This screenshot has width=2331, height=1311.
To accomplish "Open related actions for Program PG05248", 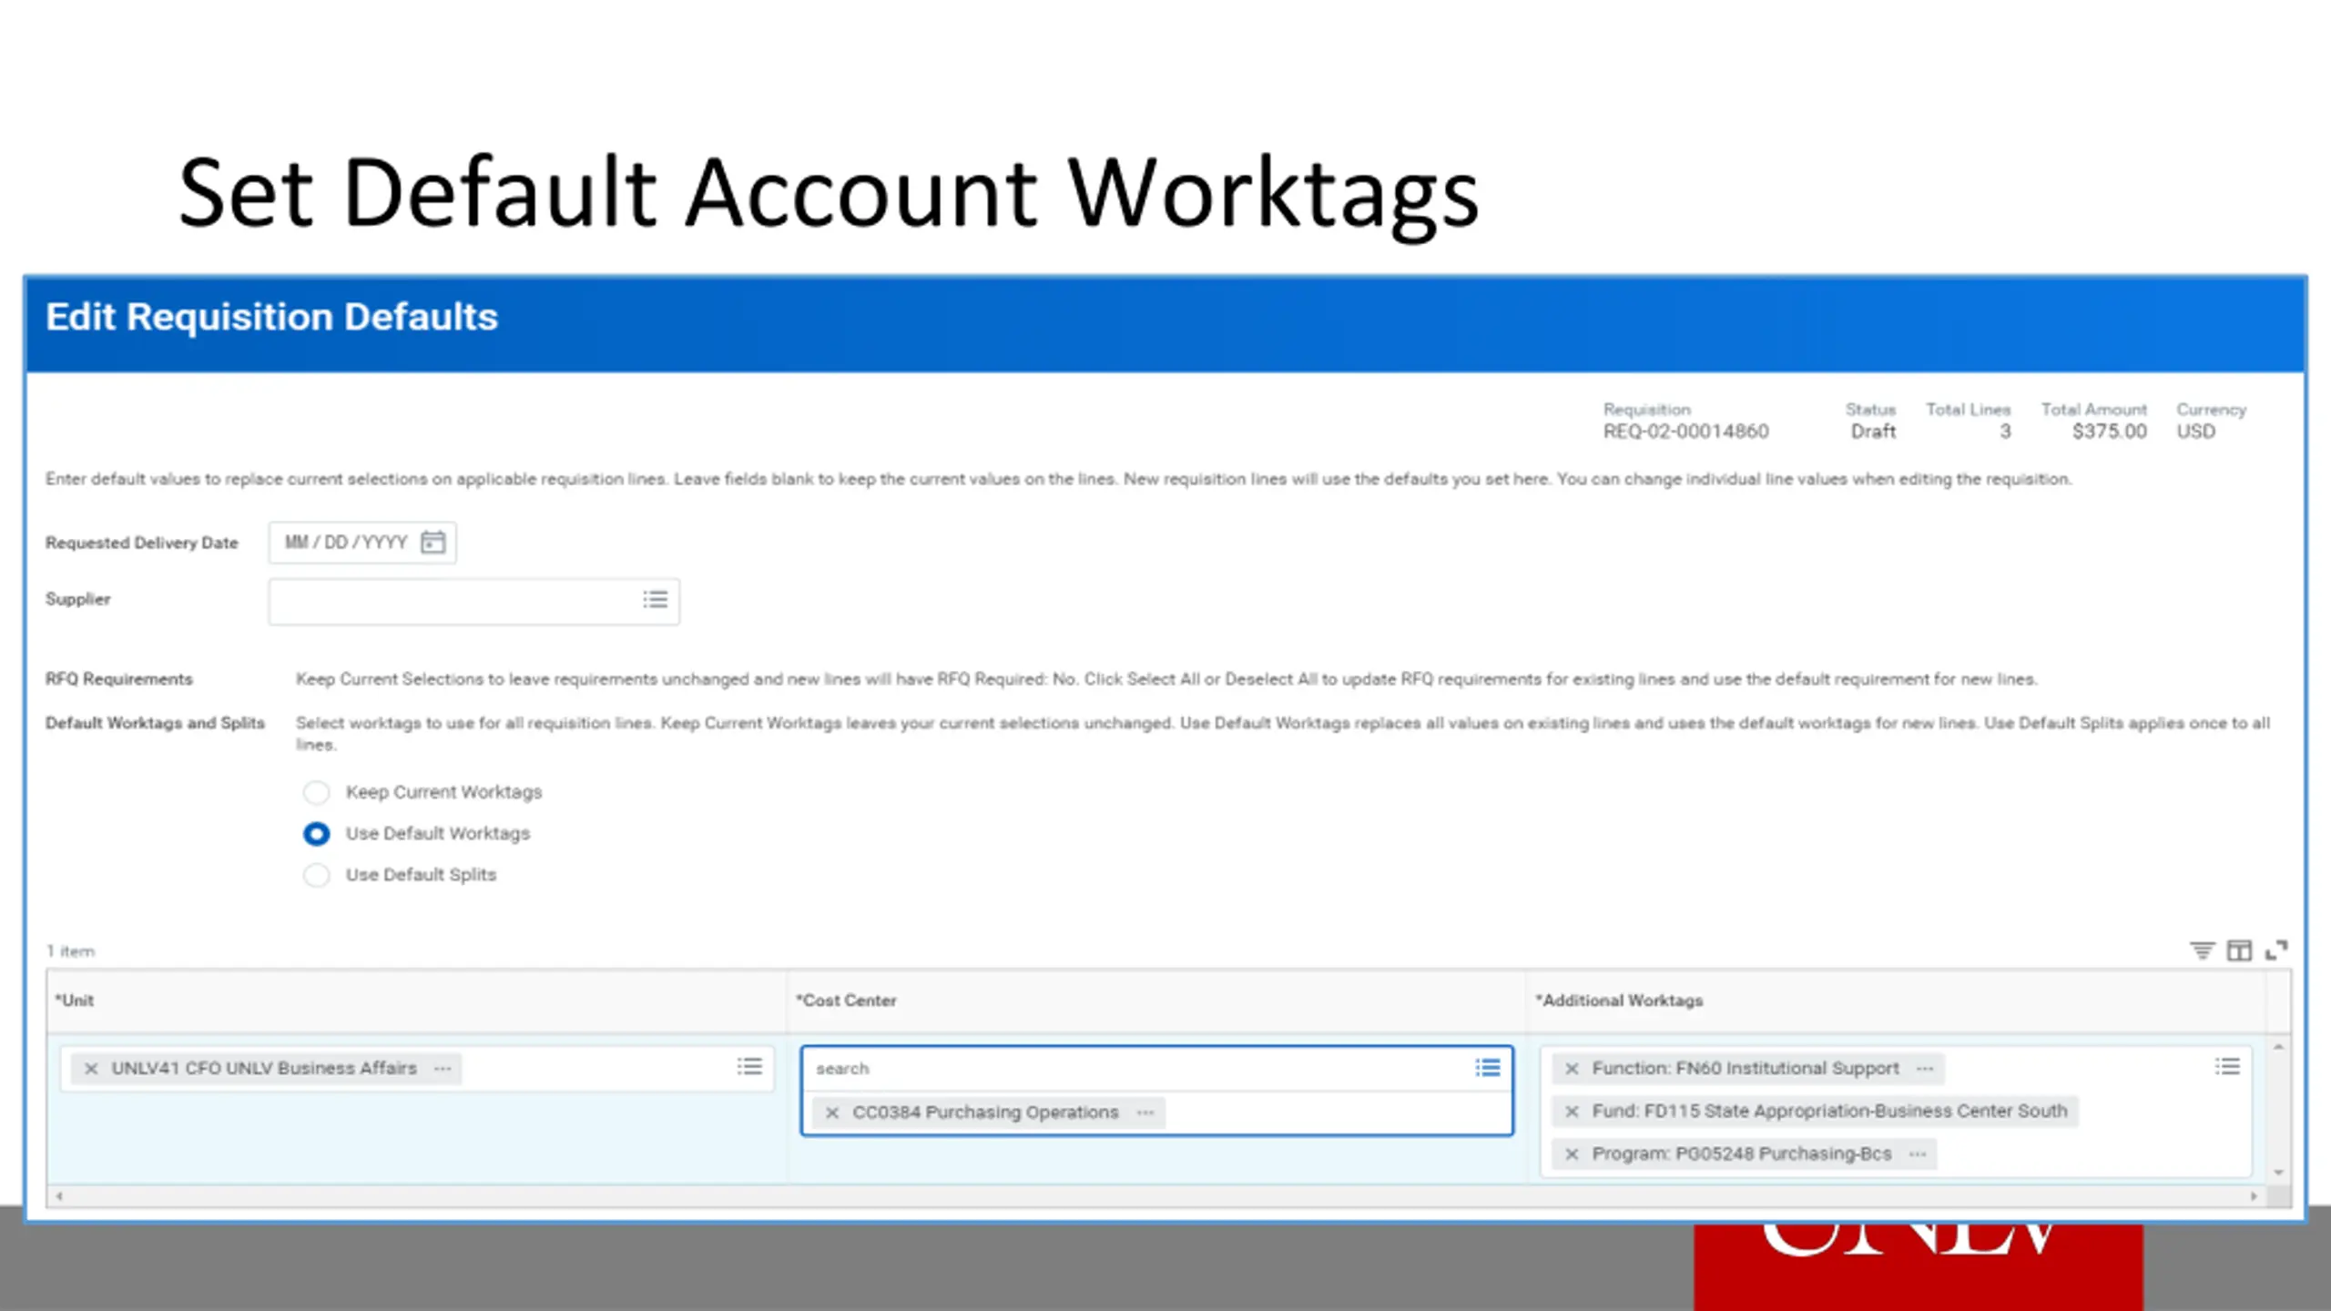I will click(1918, 1154).
